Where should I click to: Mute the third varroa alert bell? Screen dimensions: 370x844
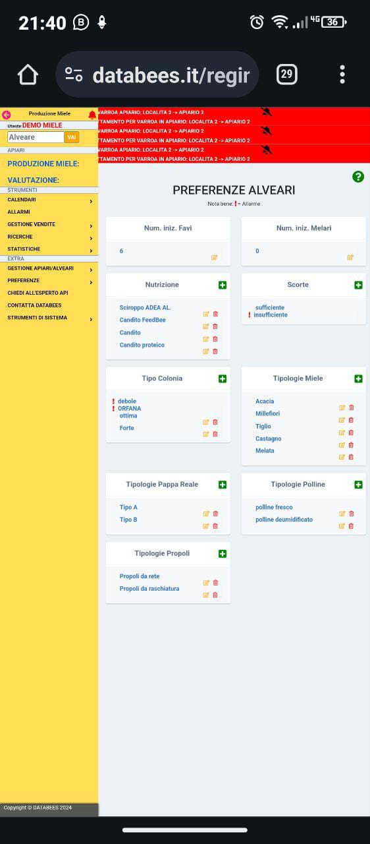pyautogui.click(x=266, y=150)
